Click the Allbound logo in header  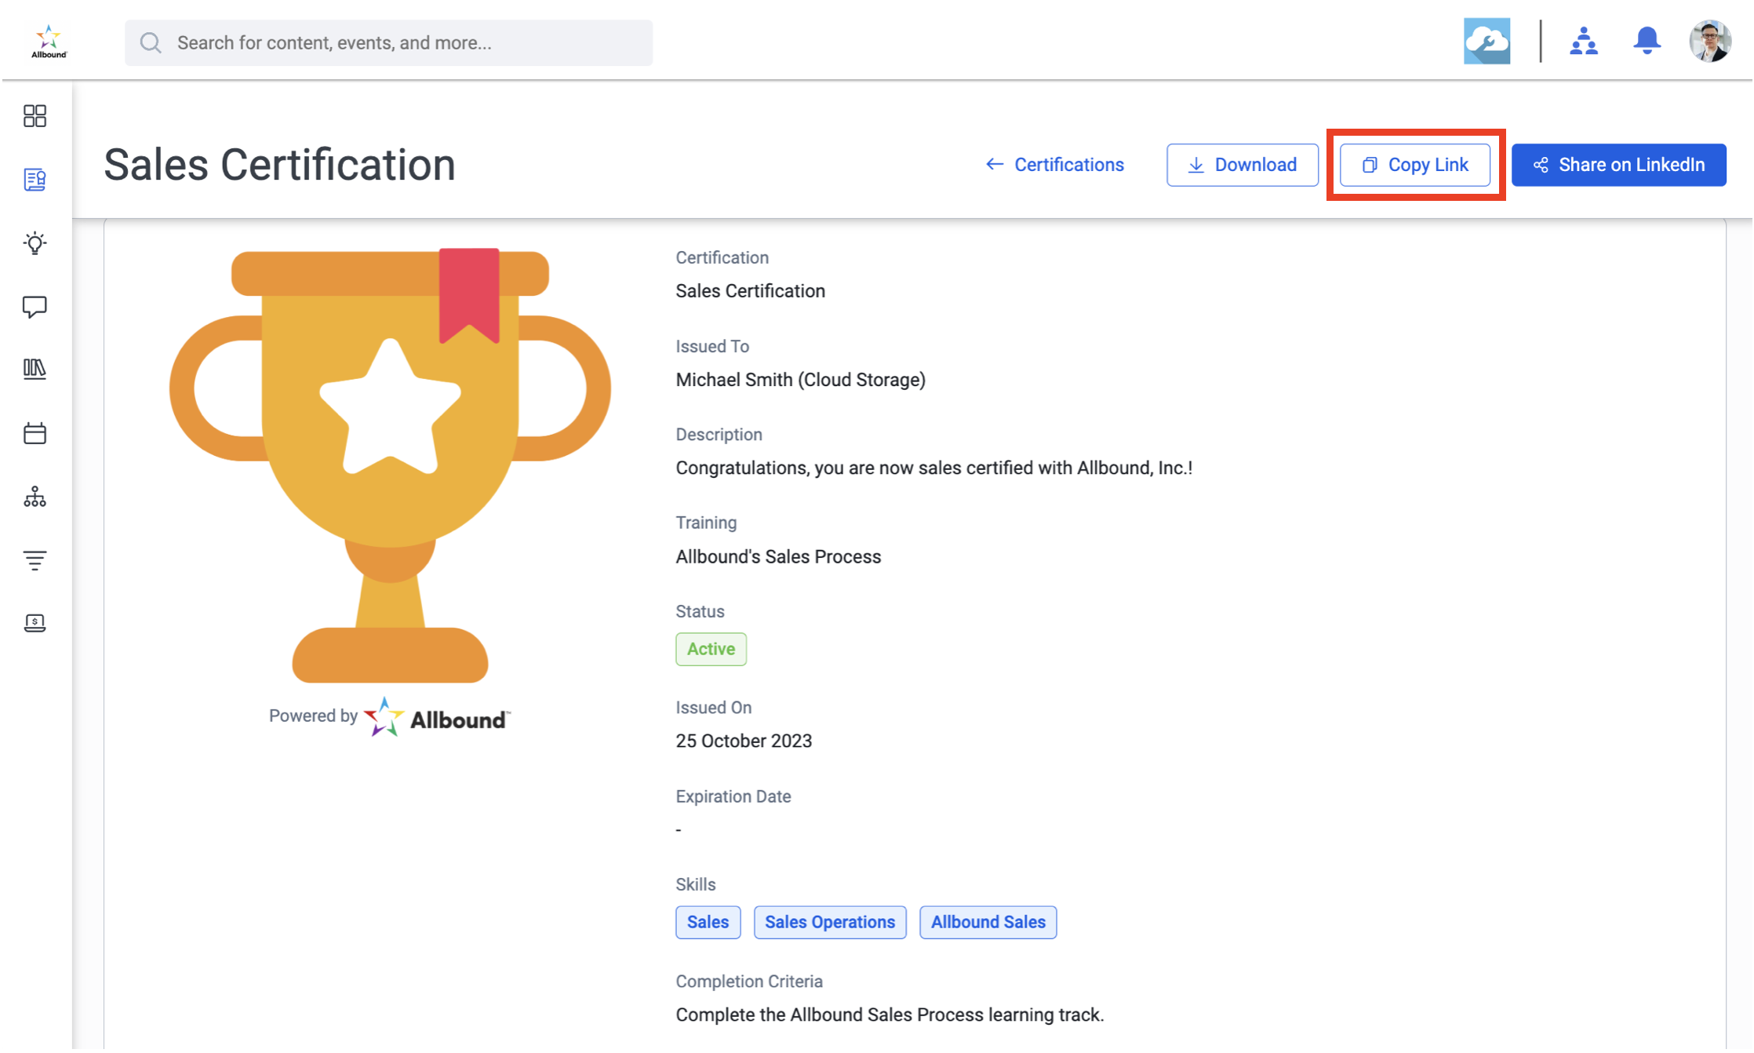tap(49, 42)
